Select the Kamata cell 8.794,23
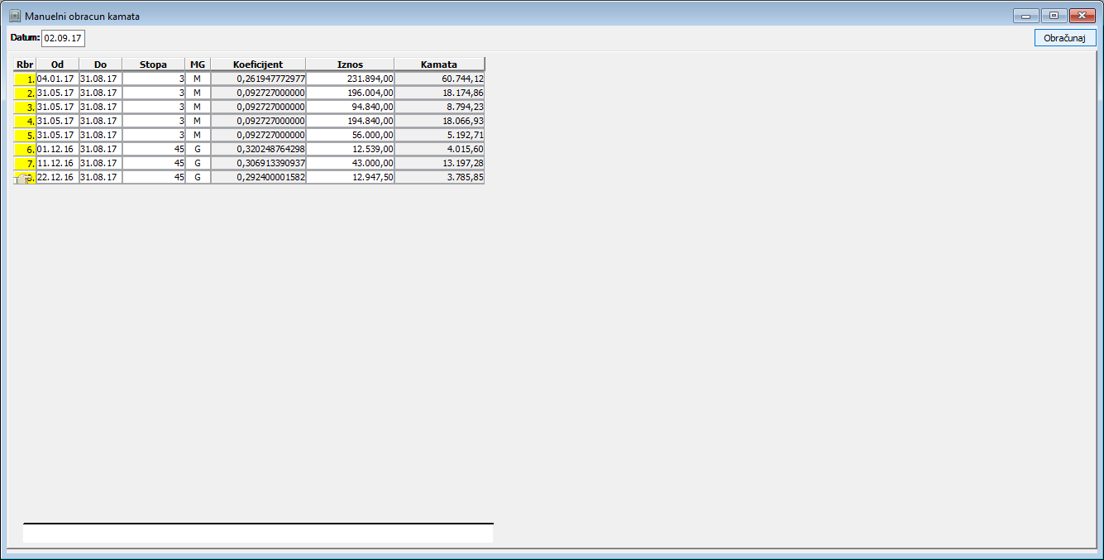The height and width of the screenshot is (560, 1104). (x=439, y=107)
